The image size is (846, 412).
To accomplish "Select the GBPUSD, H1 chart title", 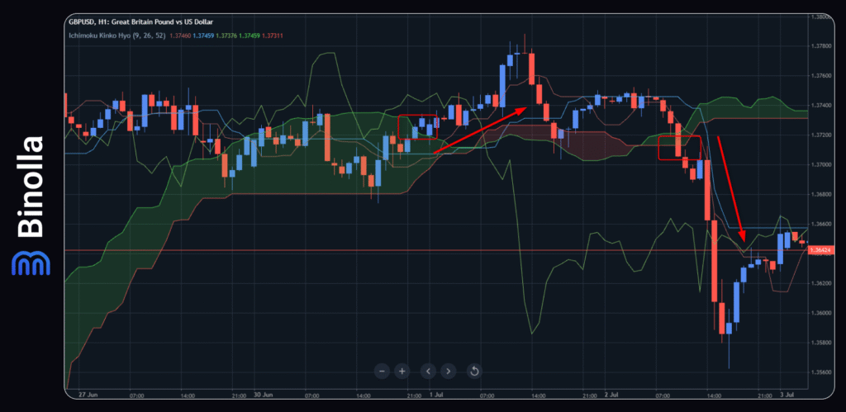I will coord(140,21).
